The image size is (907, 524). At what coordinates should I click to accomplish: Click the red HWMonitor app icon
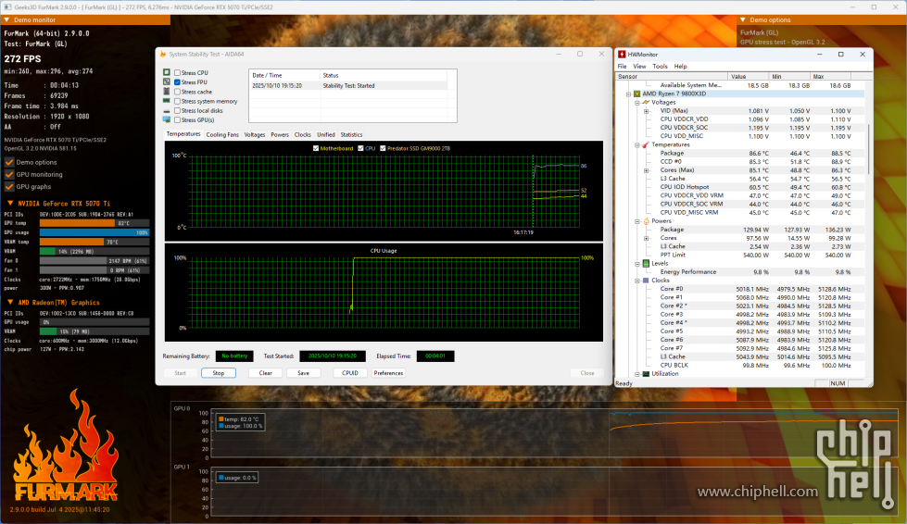(x=622, y=55)
